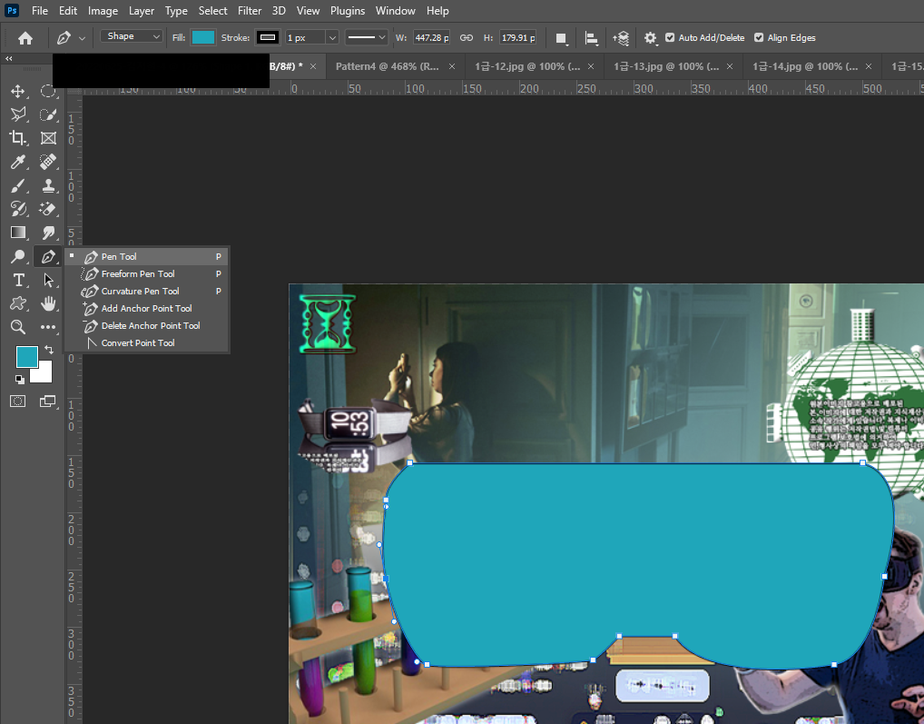924x724 pixels.
Task: Select the Frame tool
Action: click(48, 138)
